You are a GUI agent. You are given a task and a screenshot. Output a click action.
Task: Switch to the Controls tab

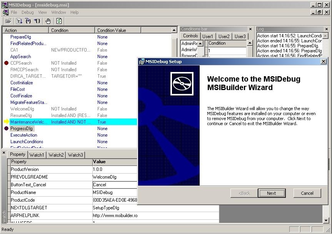click(x=190, y=36)
